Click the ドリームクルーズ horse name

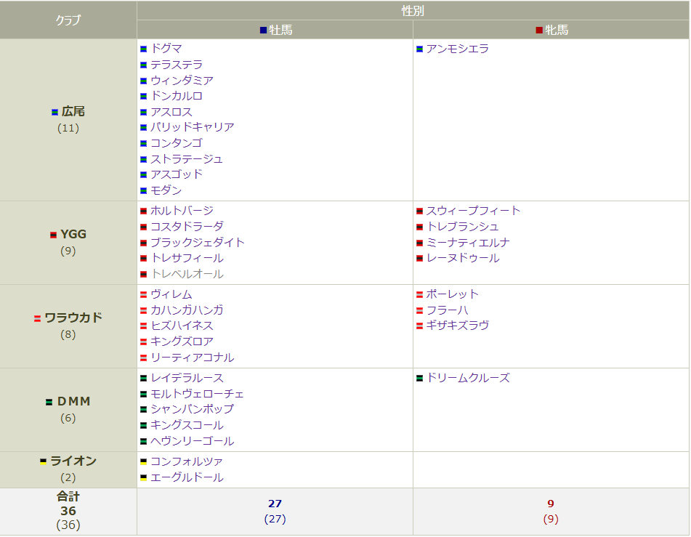click(x=469, y=378)
